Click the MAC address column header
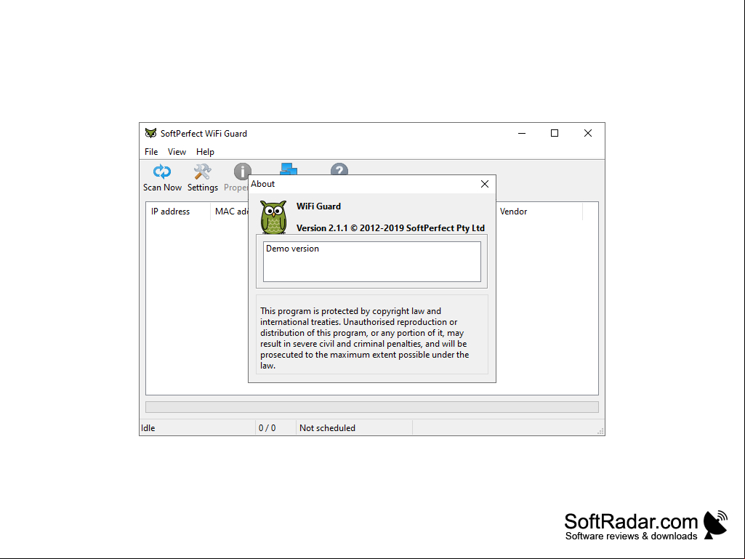Viewport: 745px width, 559px height. pyautogui.click(x=230, y=212)
